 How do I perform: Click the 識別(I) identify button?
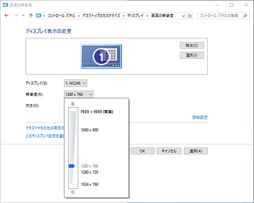click(192, 55)
